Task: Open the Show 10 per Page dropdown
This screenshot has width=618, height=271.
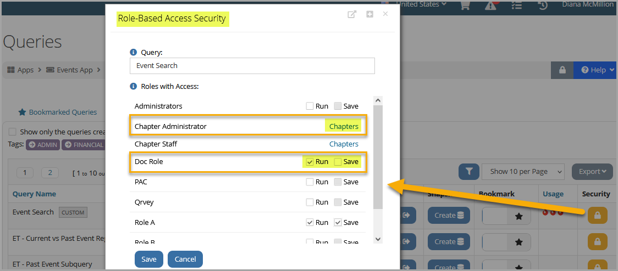Action: pos(523,172)
